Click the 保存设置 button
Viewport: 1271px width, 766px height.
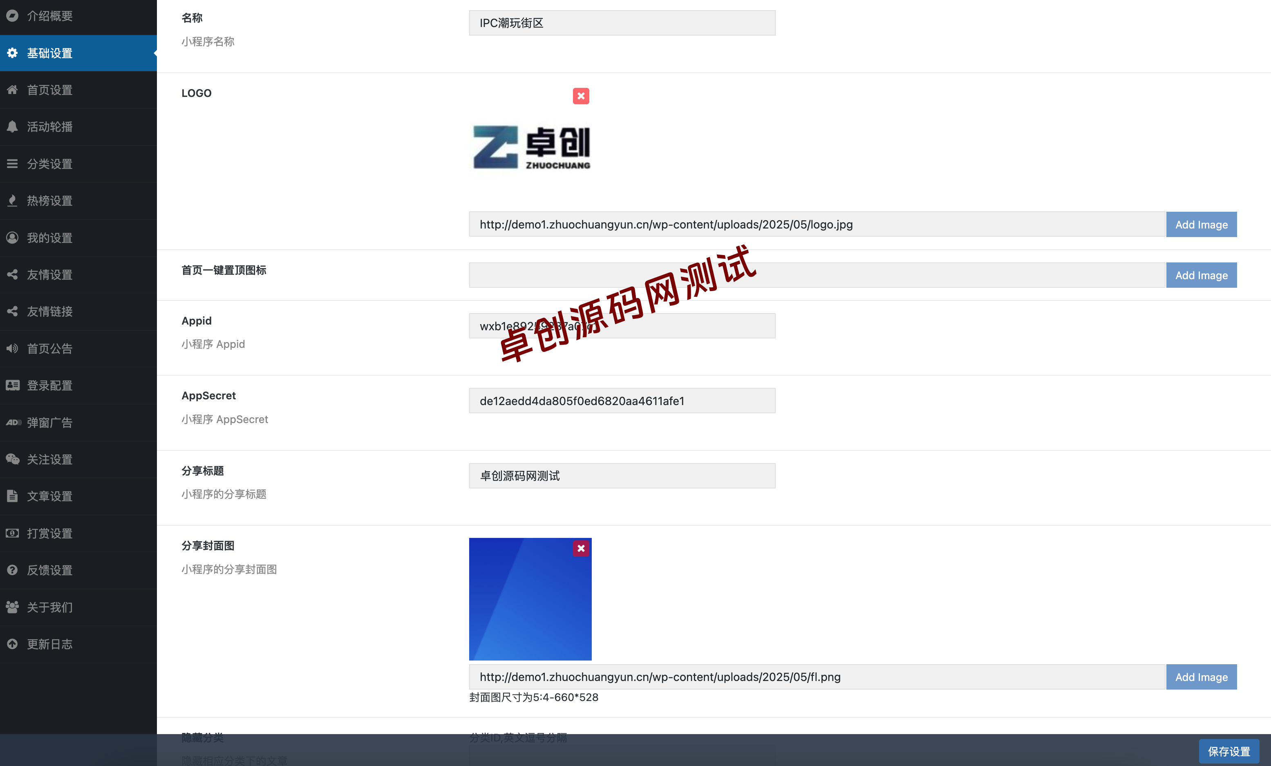[x=1228, y=751]
